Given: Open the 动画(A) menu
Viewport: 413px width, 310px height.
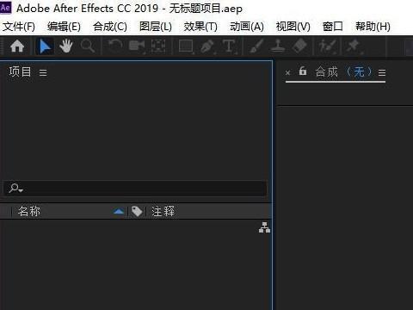Looking at the screenshot, I should (x=247, y=27).
